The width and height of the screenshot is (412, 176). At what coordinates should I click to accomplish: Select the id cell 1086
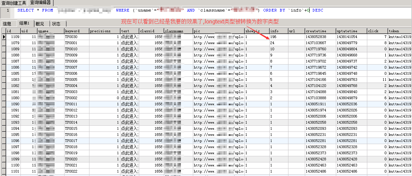(13, 67)
